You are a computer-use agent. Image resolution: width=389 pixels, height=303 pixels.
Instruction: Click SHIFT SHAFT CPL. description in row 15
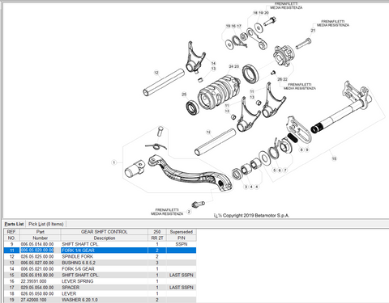pos(80,275)
